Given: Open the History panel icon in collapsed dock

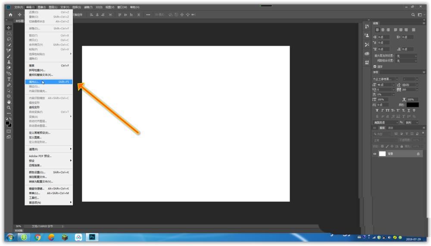Looking at the screenshot, I should (367, 27).
